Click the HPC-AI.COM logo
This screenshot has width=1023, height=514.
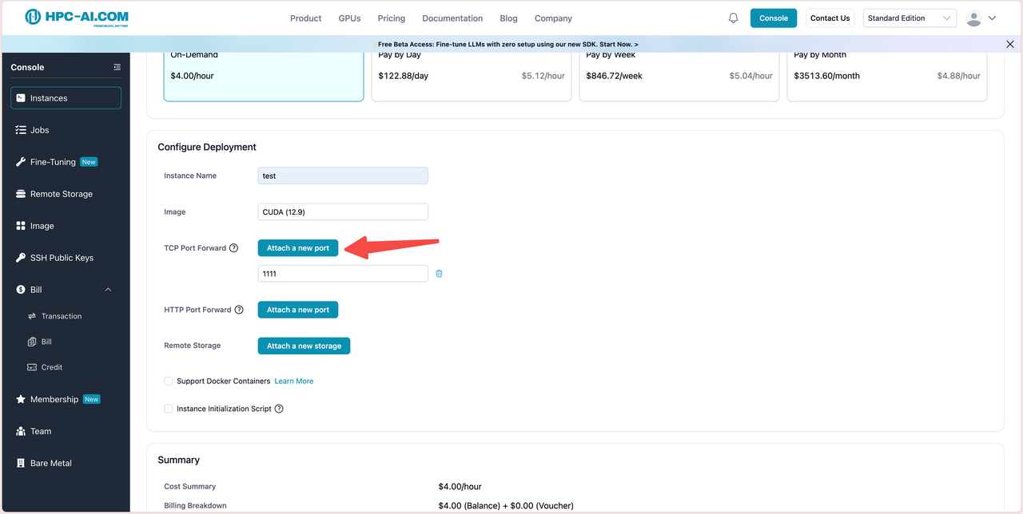(77, 18)
